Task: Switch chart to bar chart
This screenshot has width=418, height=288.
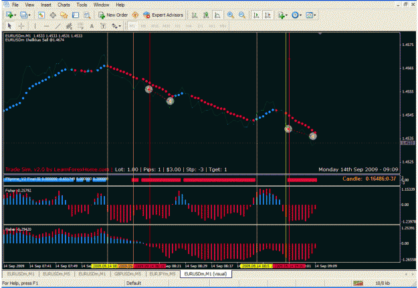Action: point(195,15)
